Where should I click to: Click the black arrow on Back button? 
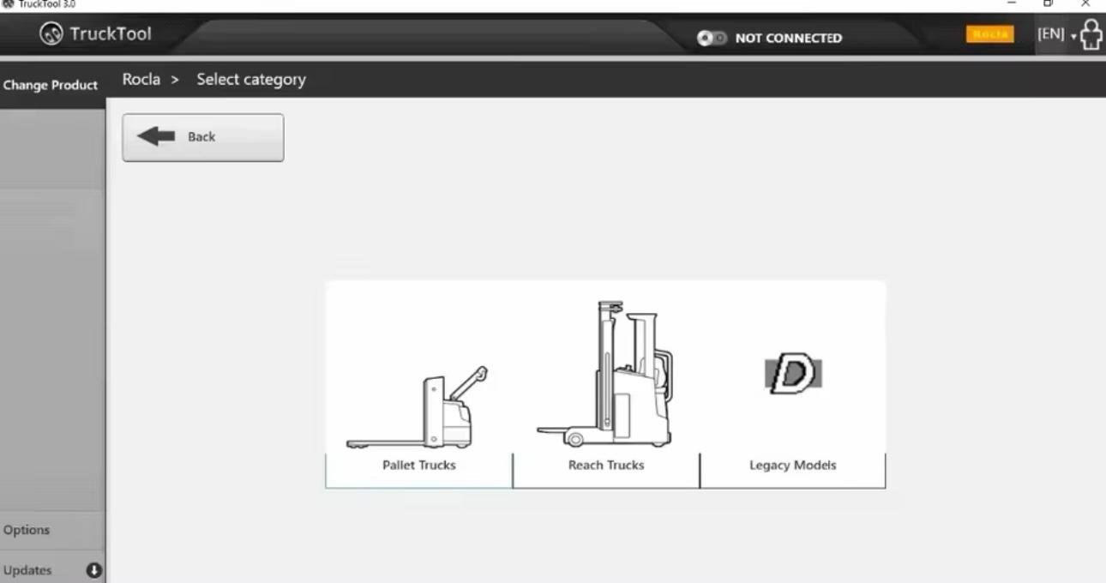156,136
